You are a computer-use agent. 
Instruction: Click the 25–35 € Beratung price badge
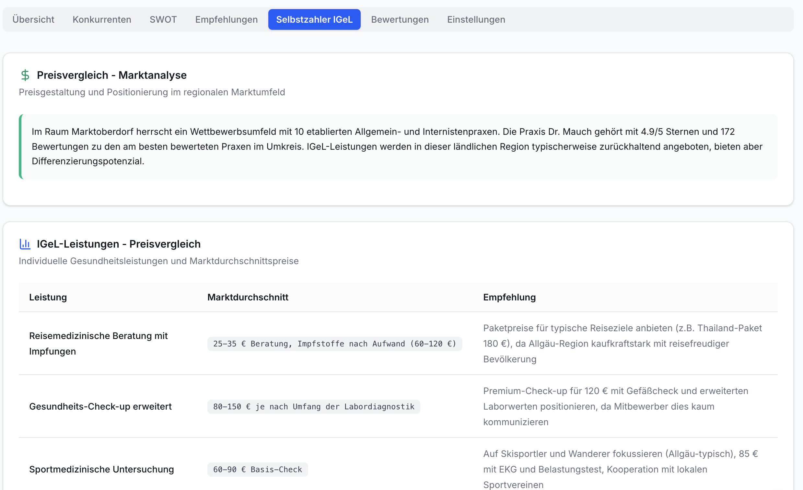334,344
